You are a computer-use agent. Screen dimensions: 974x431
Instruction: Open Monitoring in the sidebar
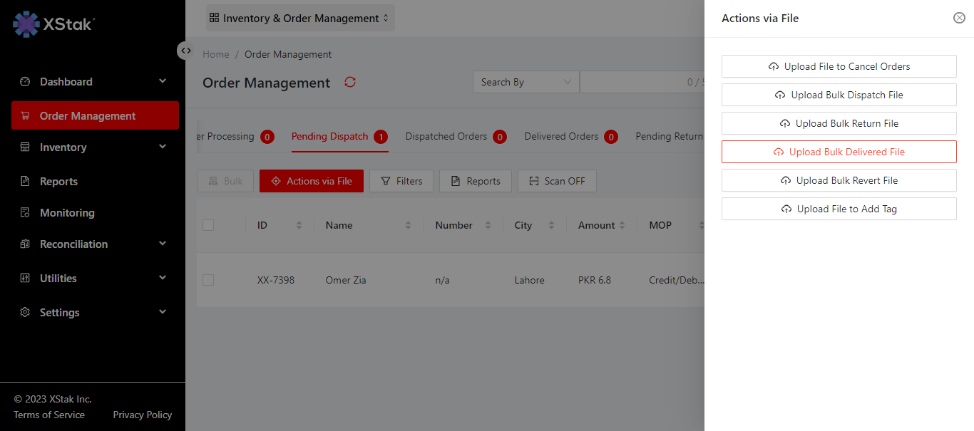click(x=67, y=213)
